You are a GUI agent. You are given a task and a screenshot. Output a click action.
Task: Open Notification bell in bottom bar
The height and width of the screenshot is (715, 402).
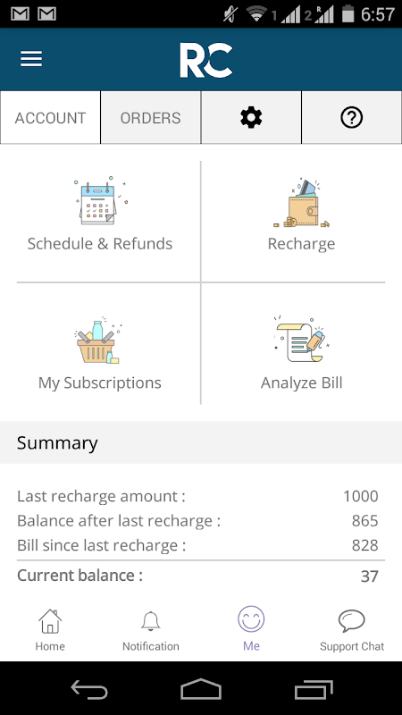[150, 630]
